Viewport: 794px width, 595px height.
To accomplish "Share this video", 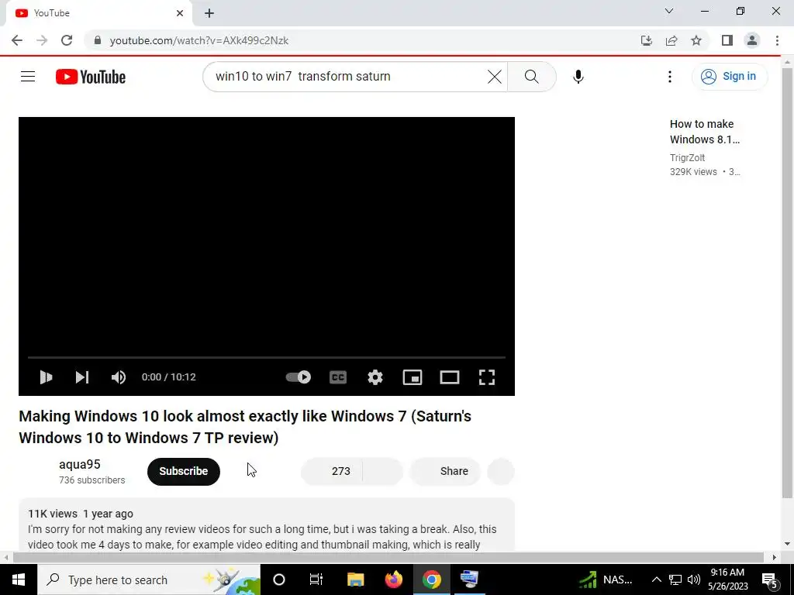I will [x=445, y=471].
